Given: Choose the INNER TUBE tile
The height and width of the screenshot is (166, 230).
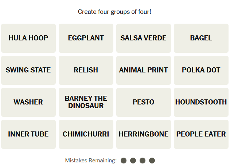Looking at the screenshot, I should click(28, 134).
